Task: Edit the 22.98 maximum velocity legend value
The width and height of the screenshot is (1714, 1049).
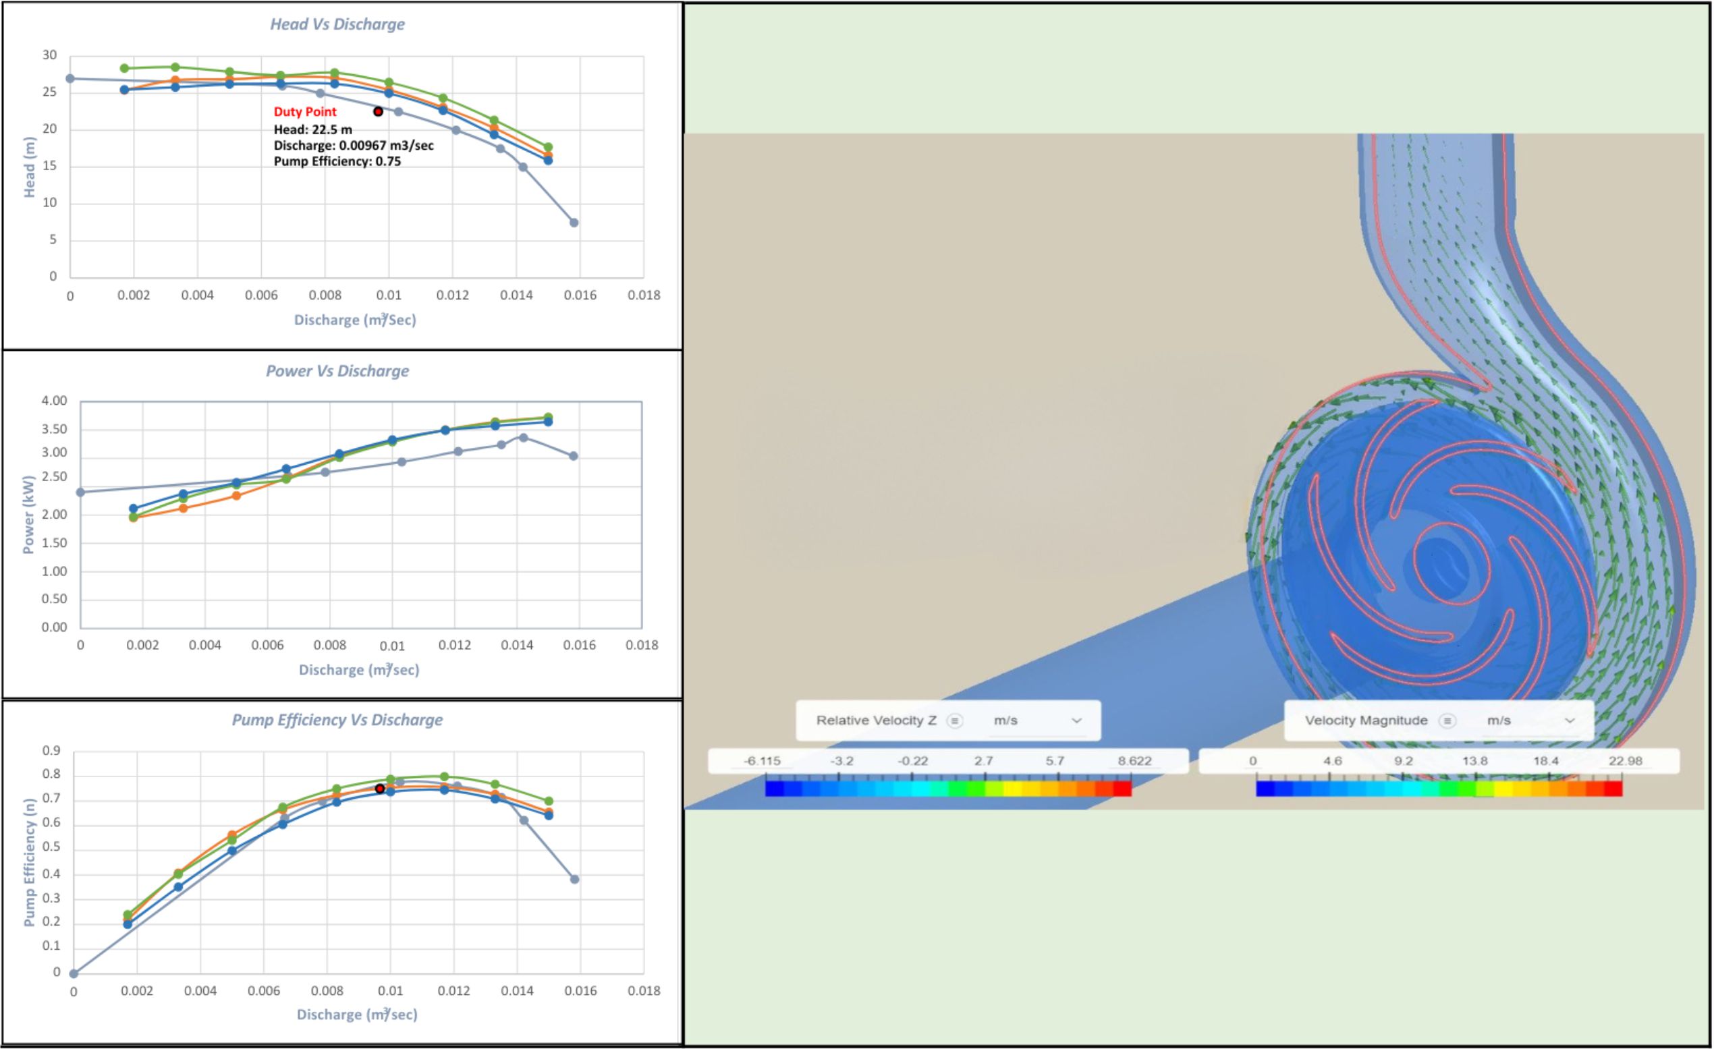Action: coord(1625,761)
